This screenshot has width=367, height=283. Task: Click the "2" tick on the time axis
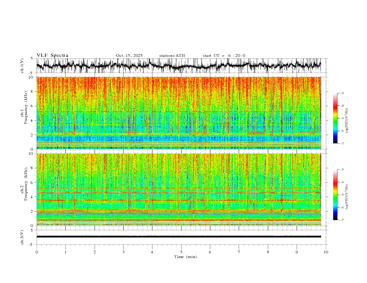[95, 252]
